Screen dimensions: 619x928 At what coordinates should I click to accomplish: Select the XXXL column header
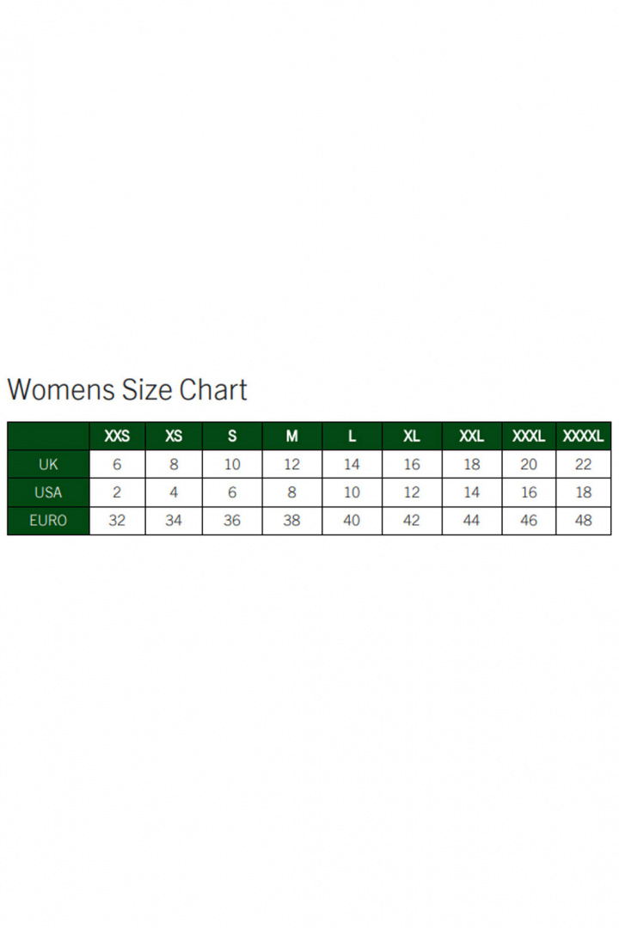(x=529, y=437)
